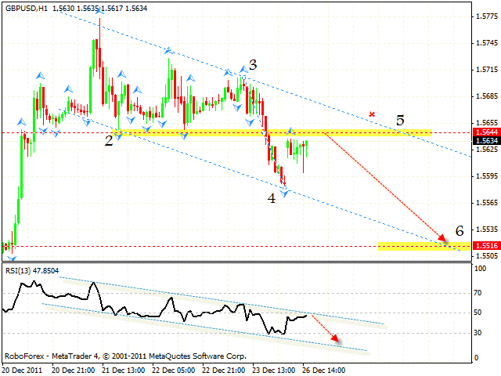Select the wave label 2 on the chart
The image size is (501, 376).
[109, 139]
